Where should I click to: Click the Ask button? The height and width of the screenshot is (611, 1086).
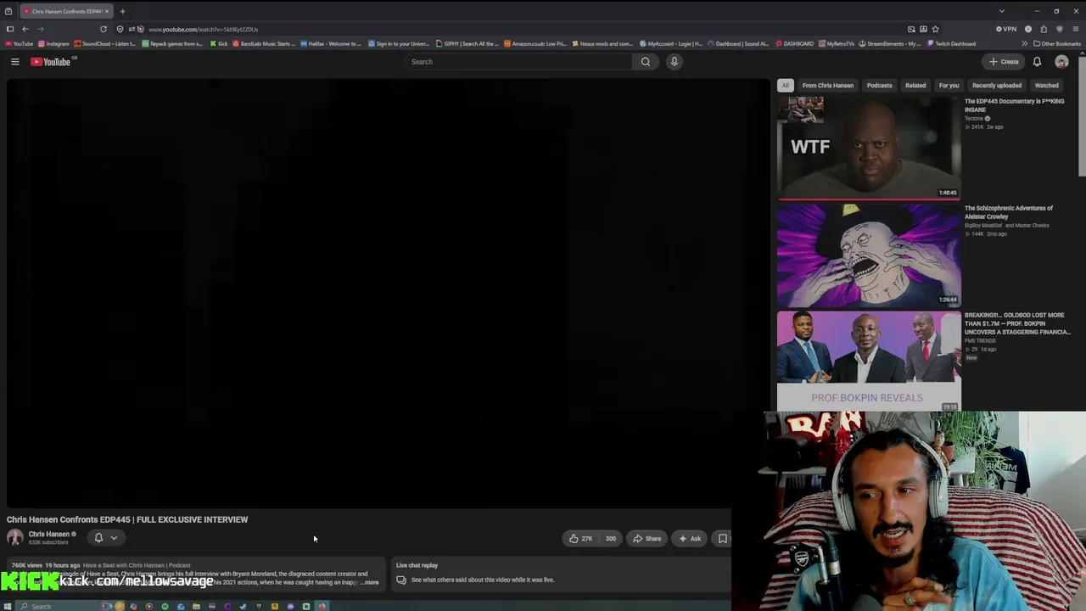coord(690,538)
